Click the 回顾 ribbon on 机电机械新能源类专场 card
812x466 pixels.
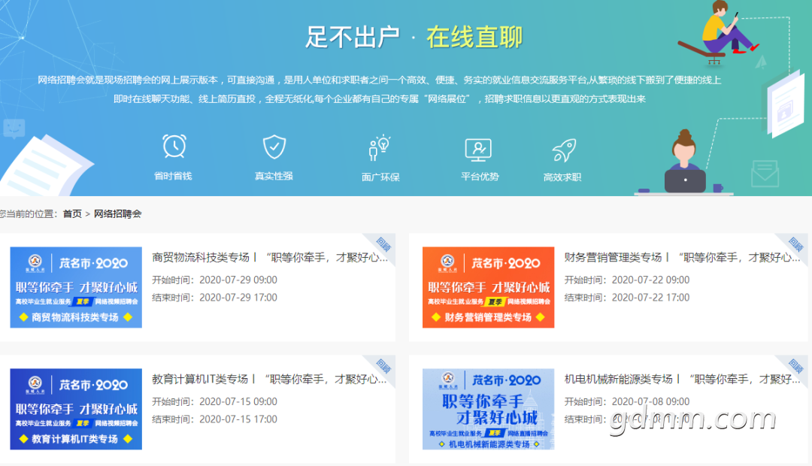795,366
